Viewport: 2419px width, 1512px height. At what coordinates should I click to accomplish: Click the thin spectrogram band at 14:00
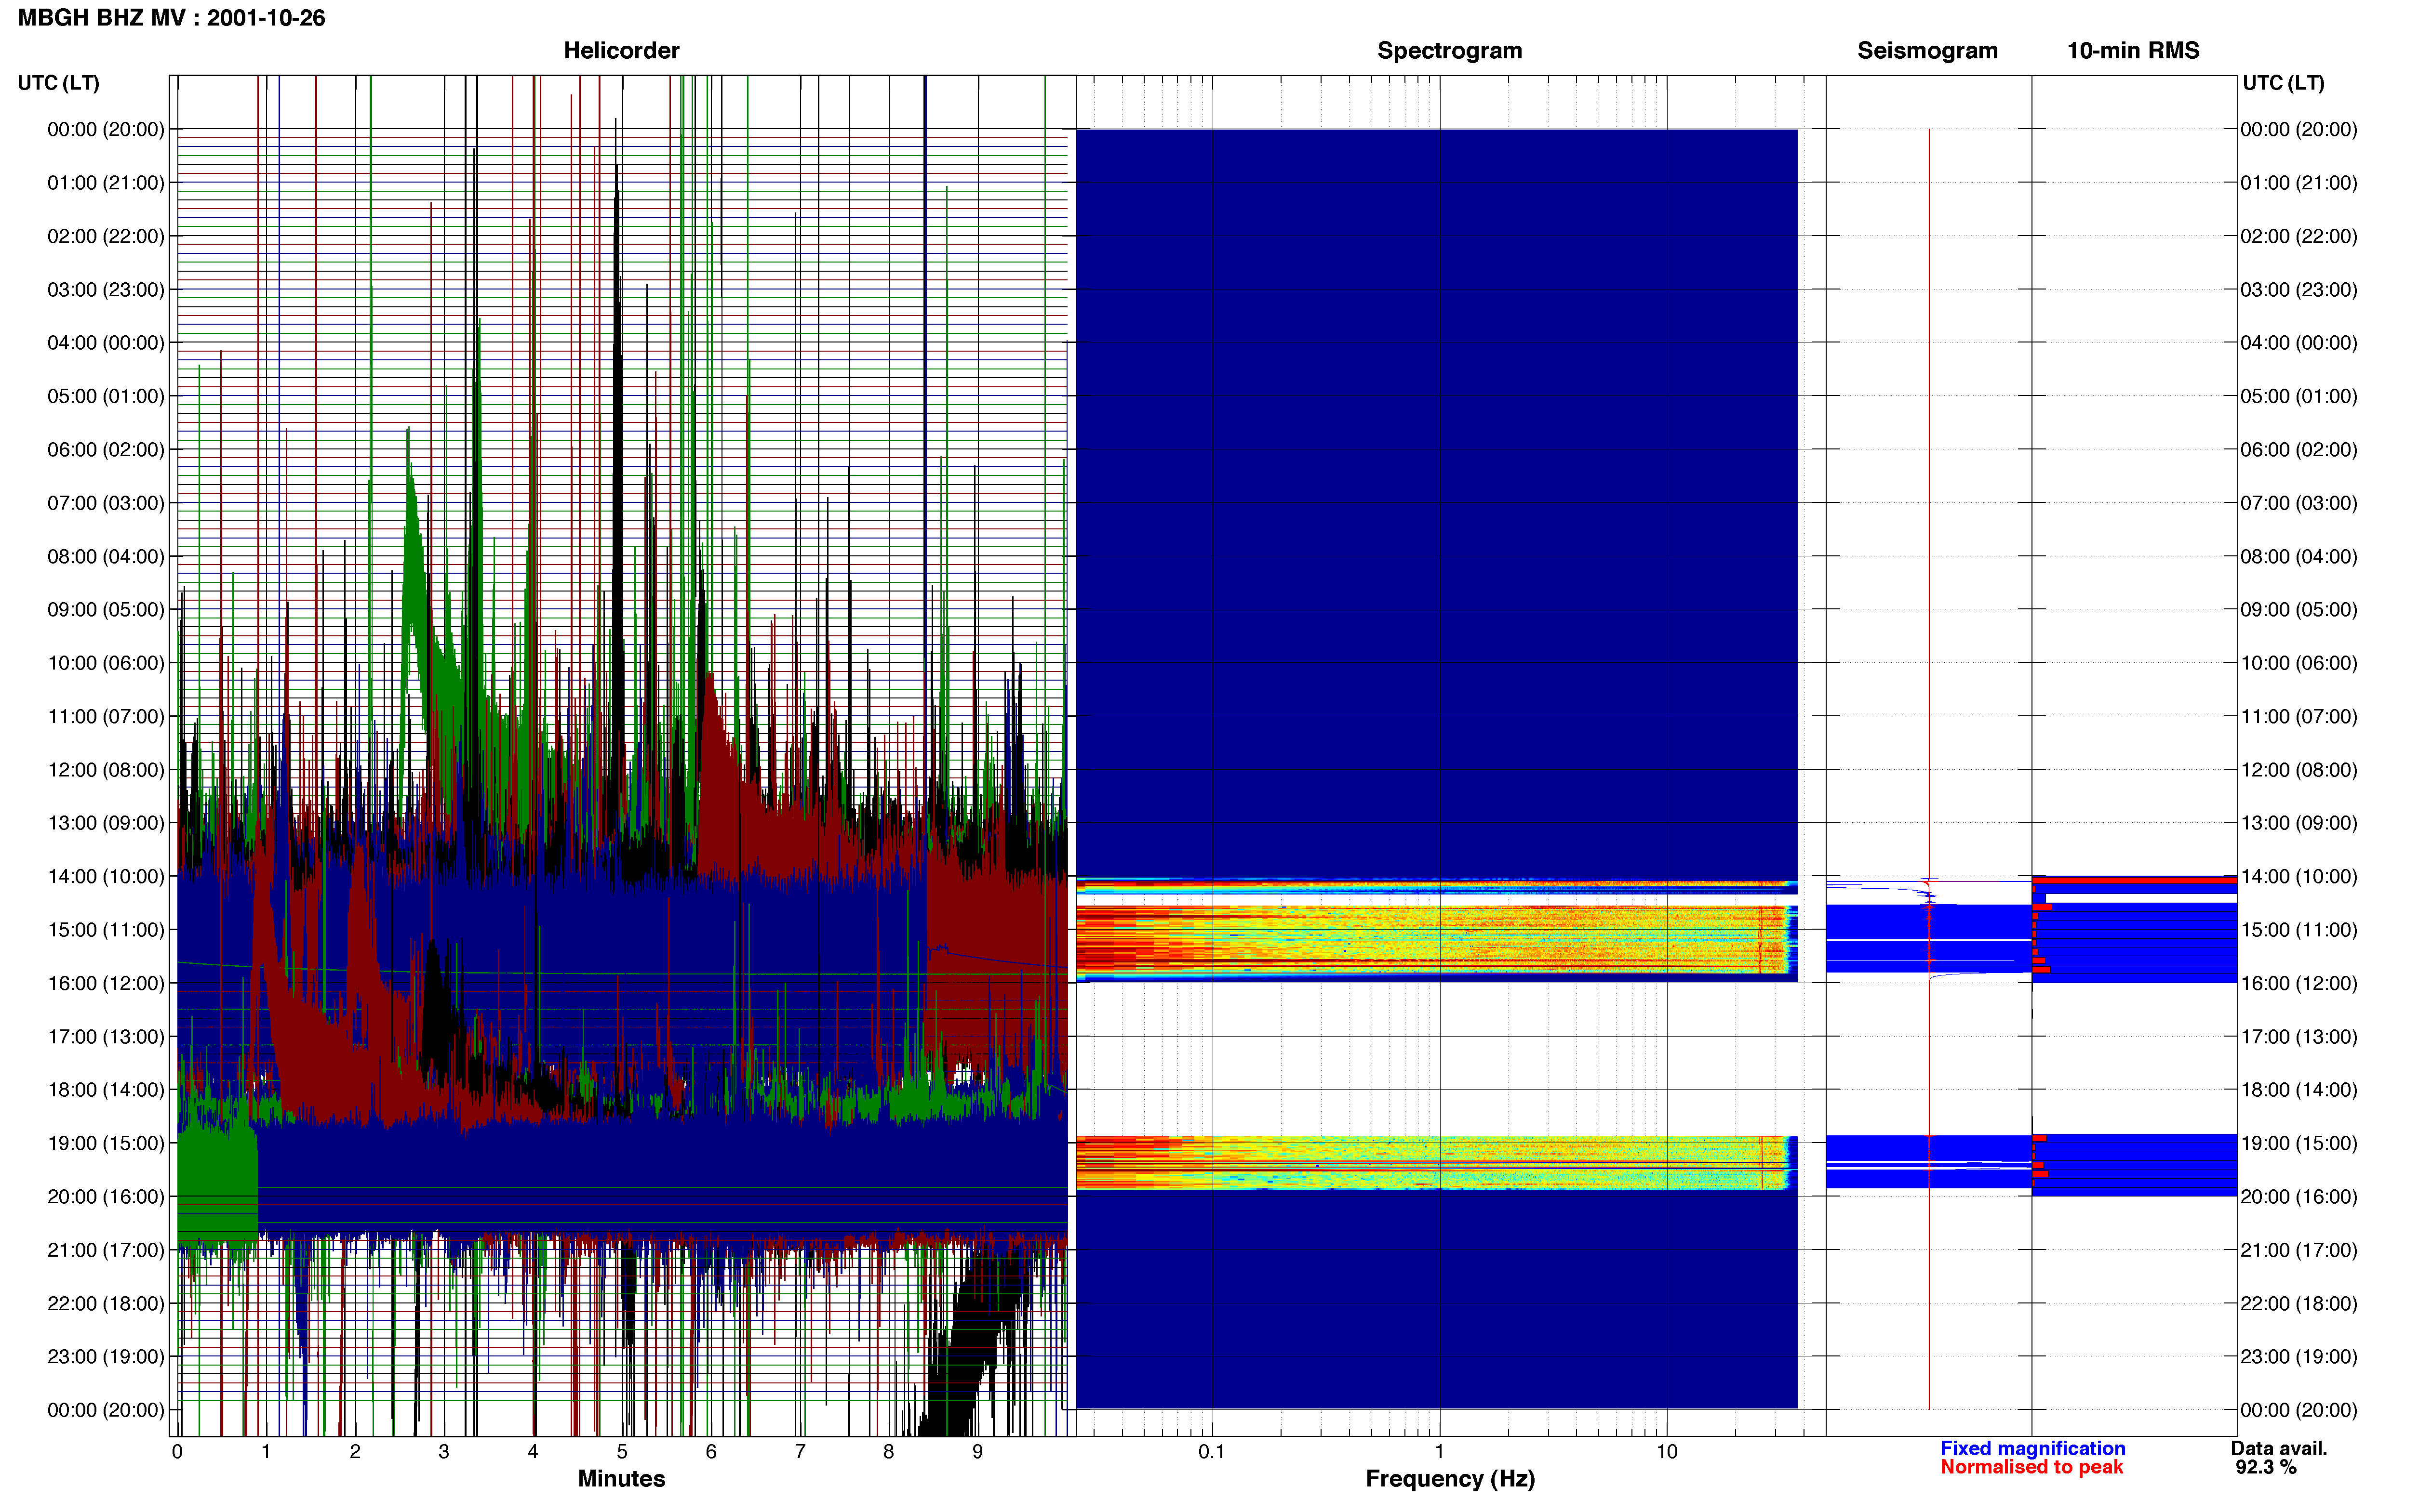[x=1437, y=886]
